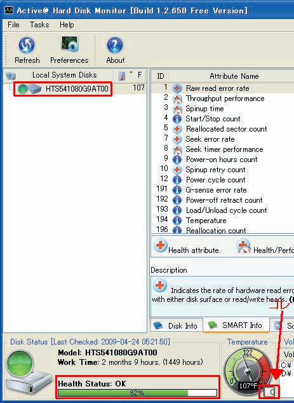Open the About dialog icon

pyautogui.click(x=114, y=45)
